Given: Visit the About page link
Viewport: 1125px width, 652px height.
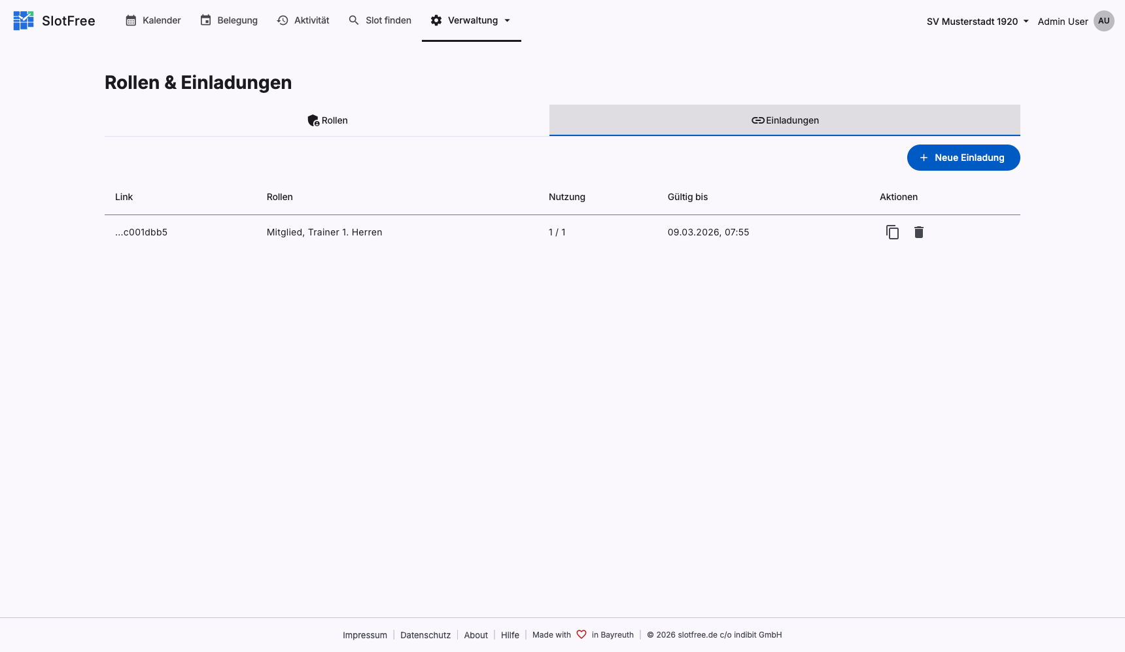Looking at the screenshot, I should click(x=476, y=635).
